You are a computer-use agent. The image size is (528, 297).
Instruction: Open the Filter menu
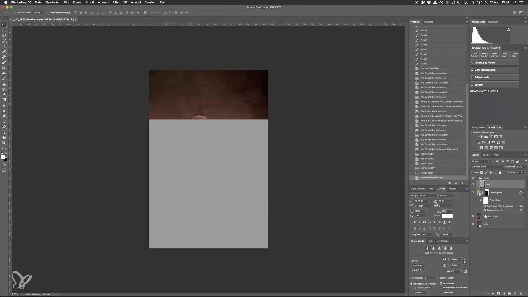tap(116, 2)
